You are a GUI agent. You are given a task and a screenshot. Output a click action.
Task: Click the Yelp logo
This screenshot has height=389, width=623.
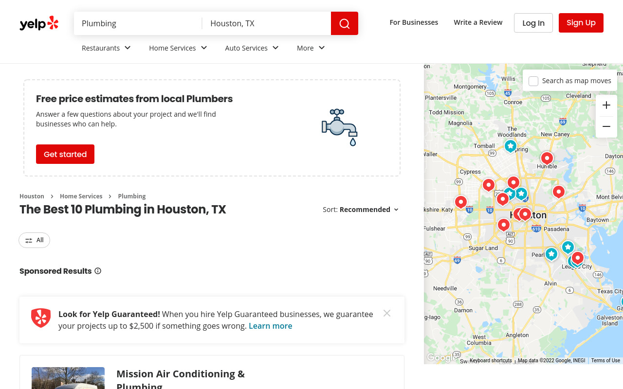tap(39, 23)
